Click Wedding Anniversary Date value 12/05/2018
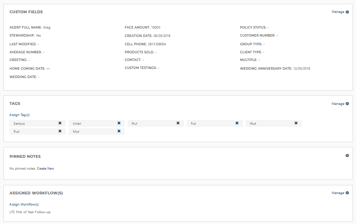Viewport: 356px width, 224px height. tap(302, 68)
